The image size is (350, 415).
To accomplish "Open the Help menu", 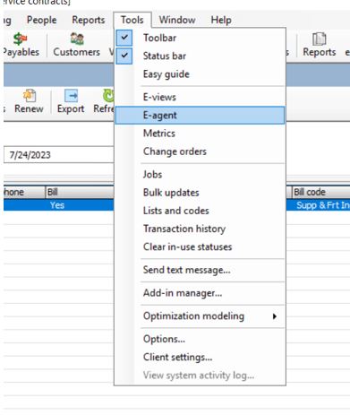I will (221, 20).
